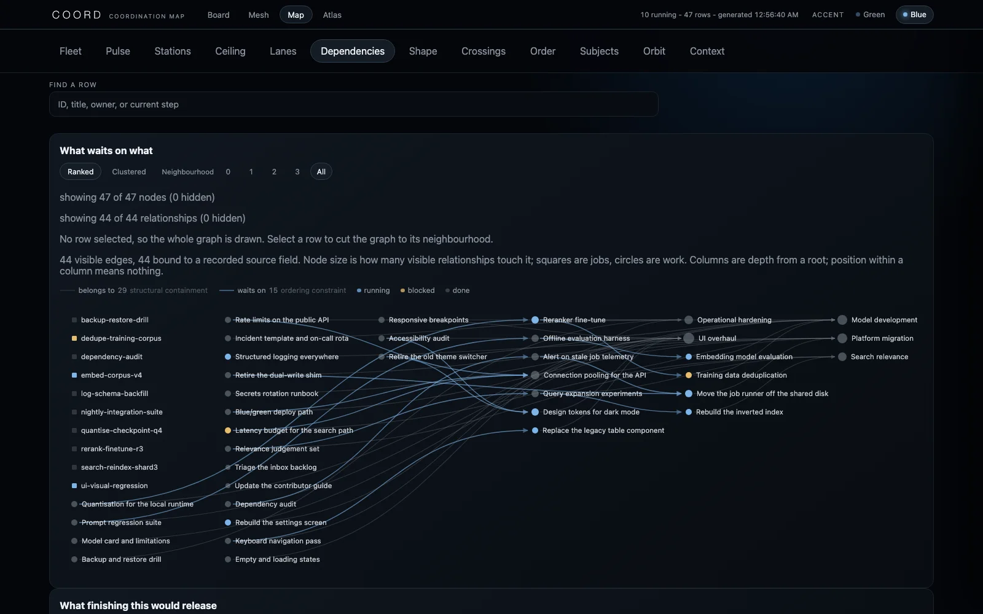Select the embed-corpus-v4 running job square
Screen dimensions: 983x614
pyautogui.click(x=74, y=375)
